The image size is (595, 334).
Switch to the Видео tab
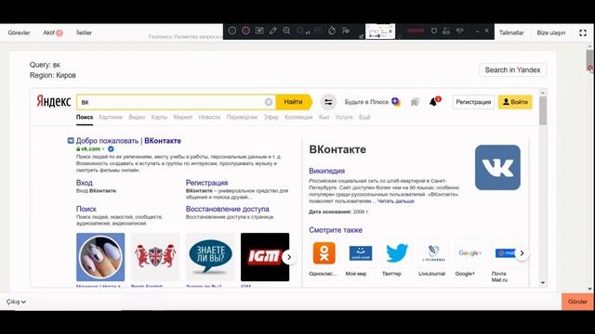click(137, 117)
